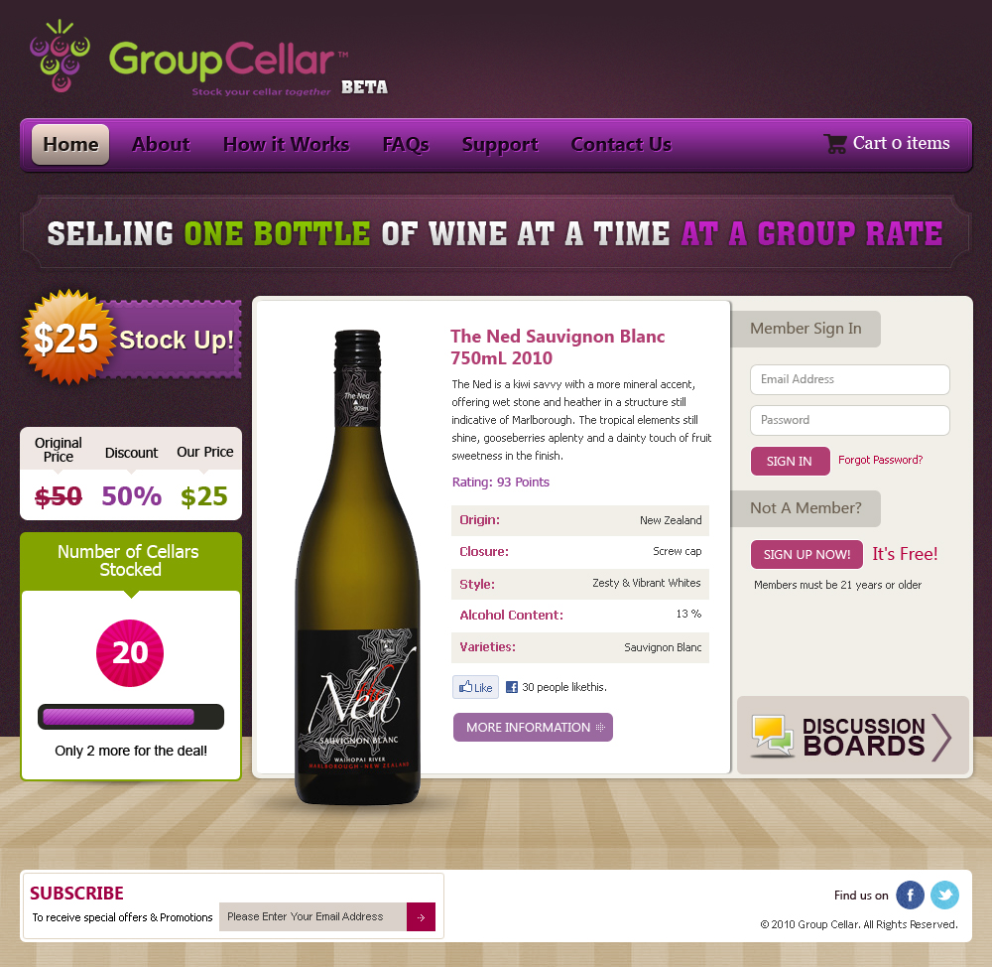Go to the FAQs menu item
Image resolution: width=992 pixels, height=967 pixels.
(x=406, y=144)
